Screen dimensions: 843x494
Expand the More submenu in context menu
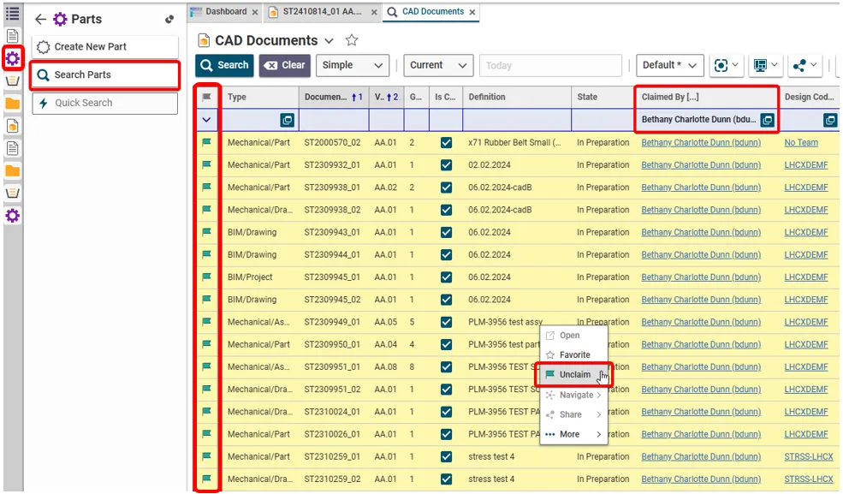[x=573, y=434]
